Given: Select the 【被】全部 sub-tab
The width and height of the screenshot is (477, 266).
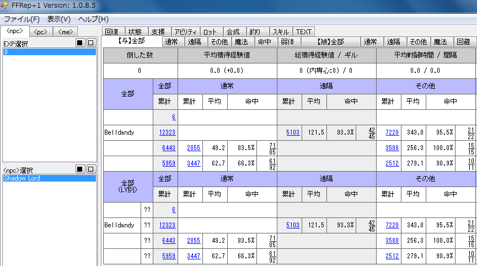Looking at the screenshot, I should pyautogui.click(x=330, y=41).
